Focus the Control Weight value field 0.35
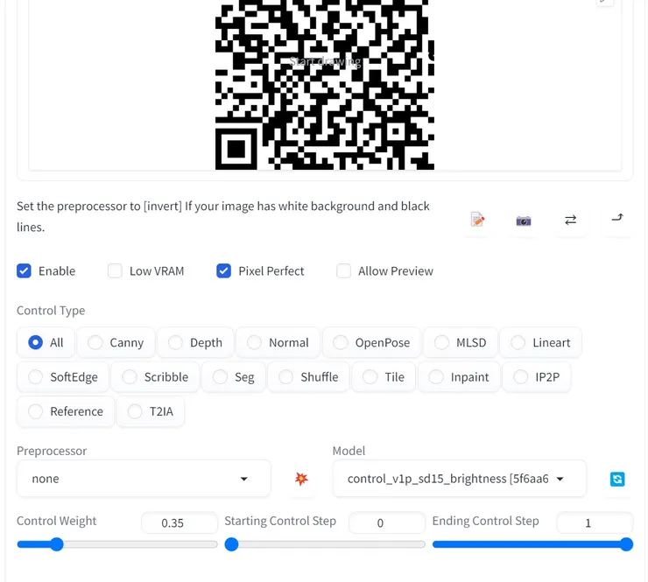The image size is (648, 582). (180, 523)
